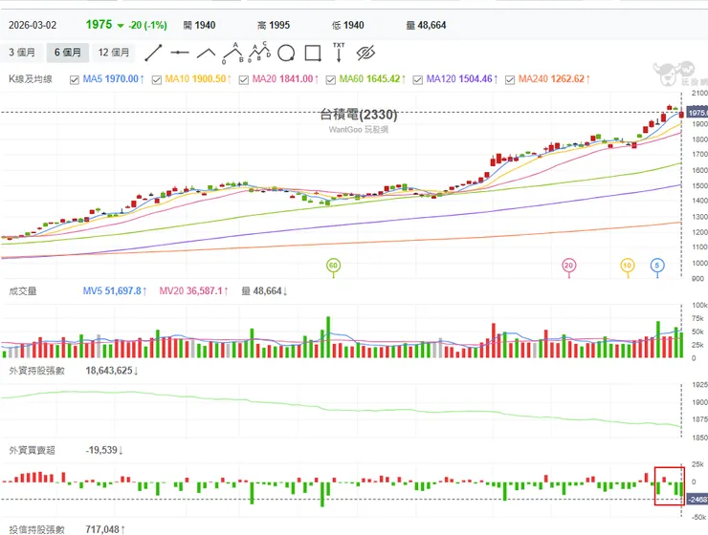The width and height of the screenshot is (708, 535).
Task: Click the 外資買賣超 section label
Action: point(32,450)
